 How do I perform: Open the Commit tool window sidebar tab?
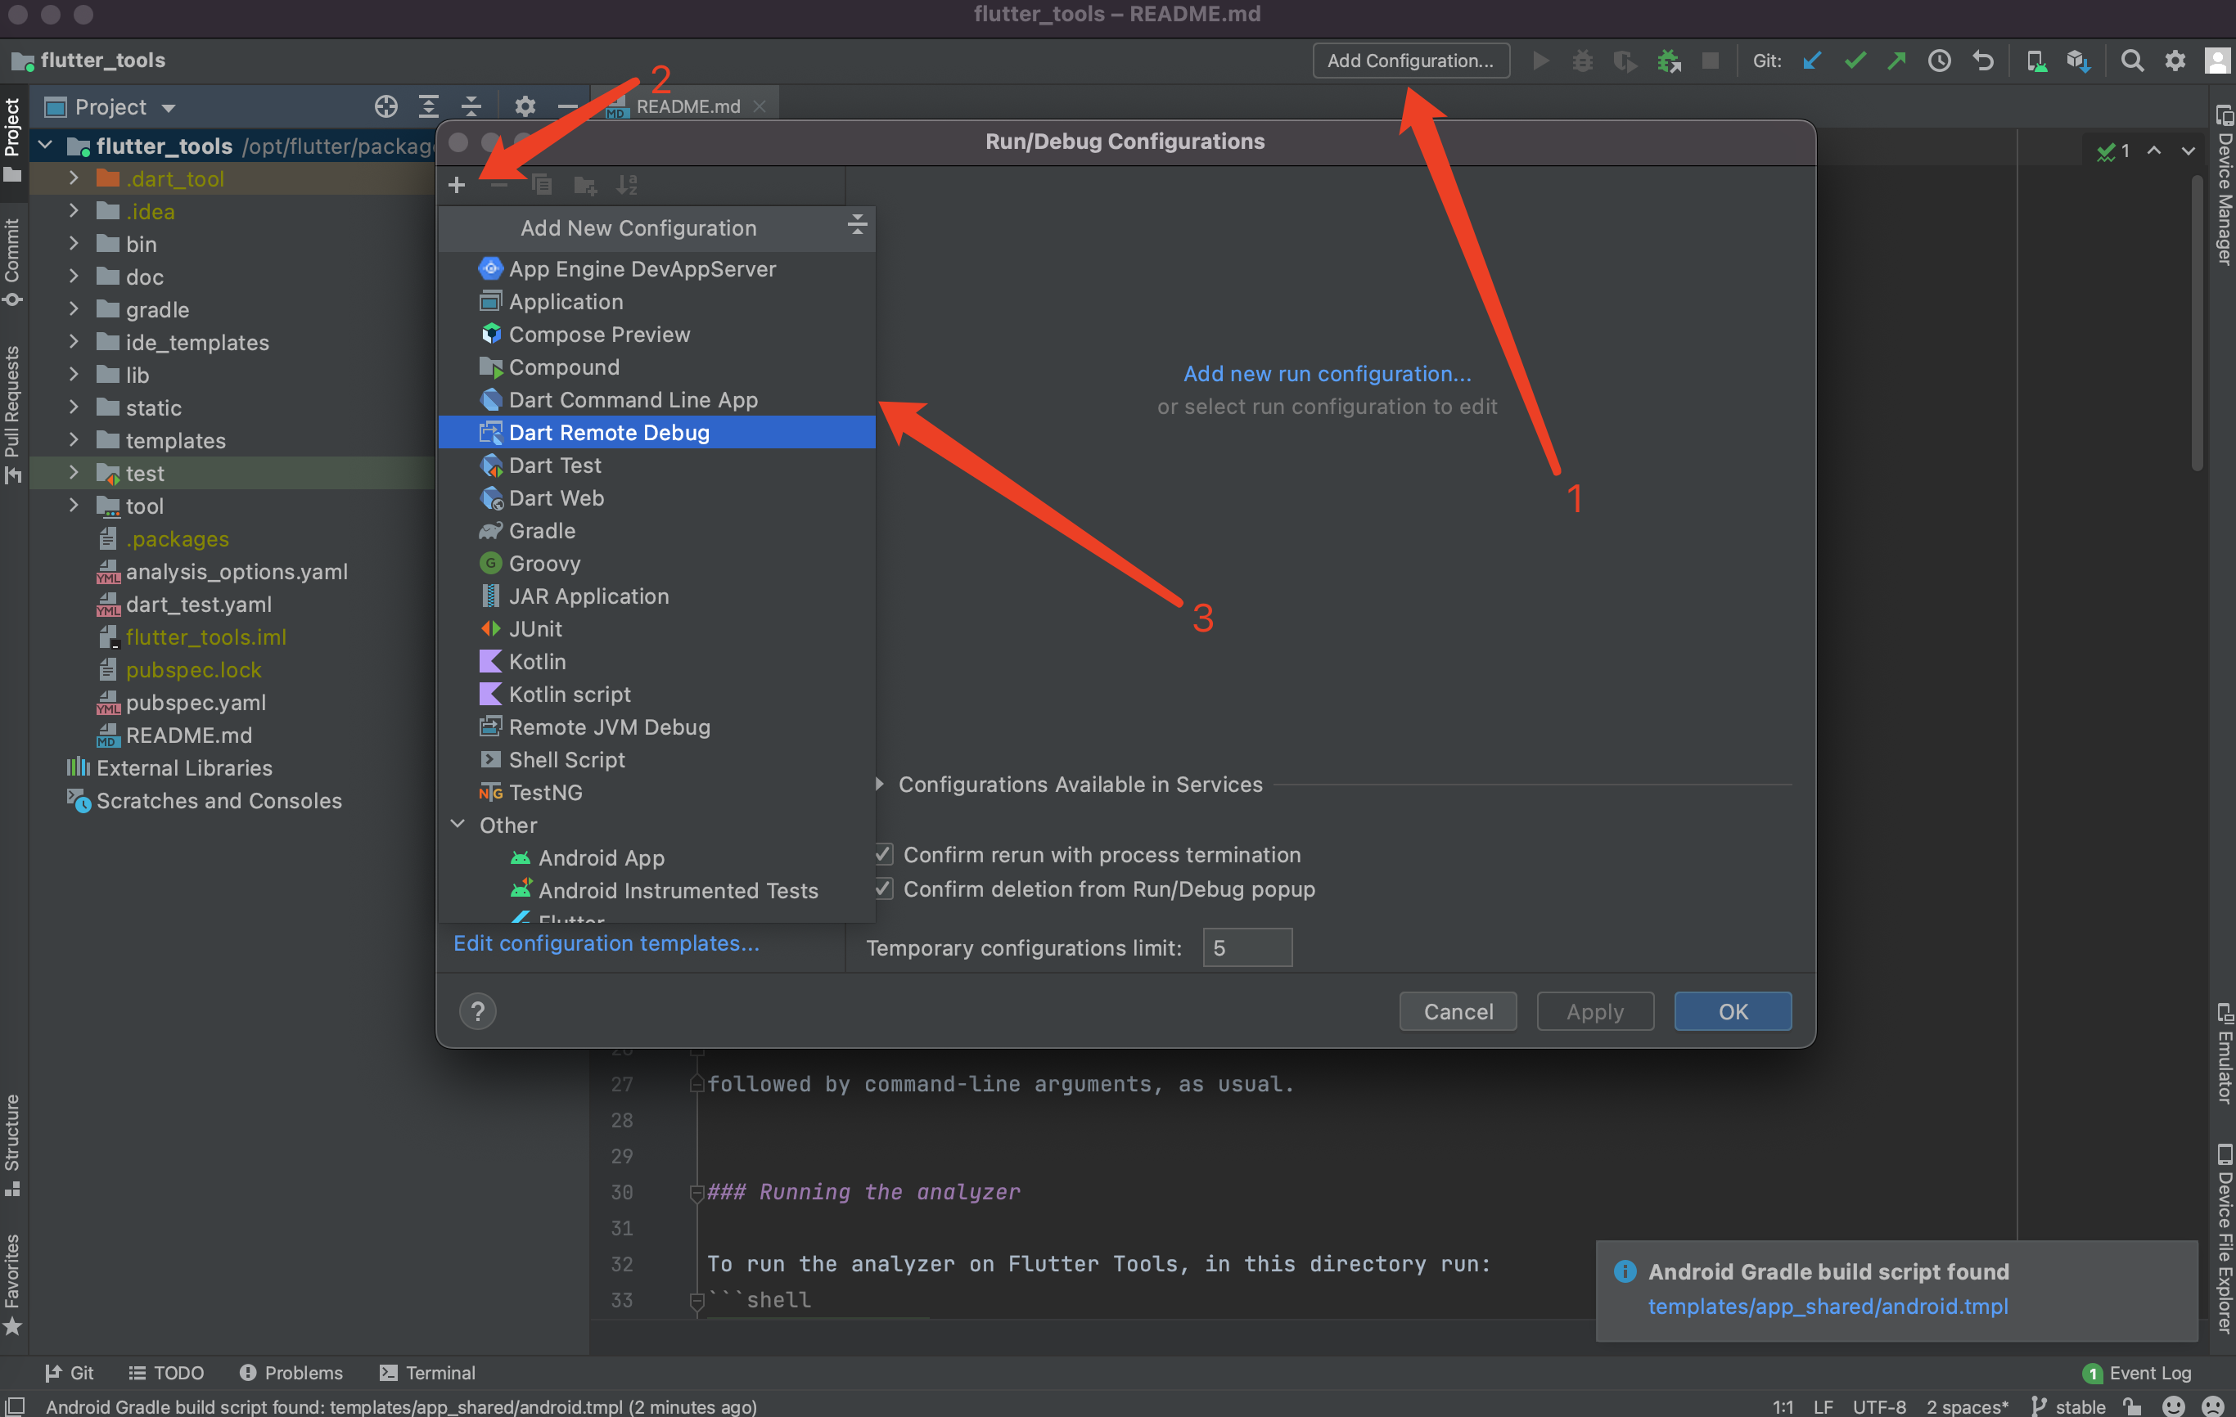click(x=12, y=262)
